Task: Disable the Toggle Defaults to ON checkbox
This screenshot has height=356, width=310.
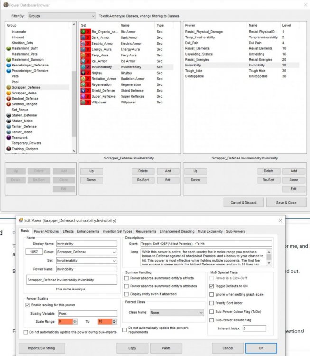Action: (x=212, y=286)
